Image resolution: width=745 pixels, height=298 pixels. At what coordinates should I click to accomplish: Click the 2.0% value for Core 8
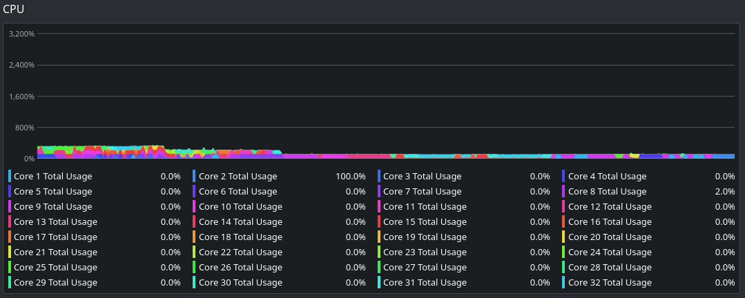[725, 191]
